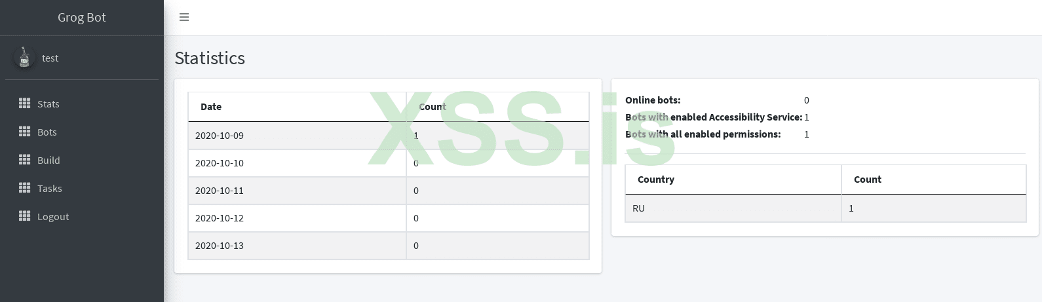The height and width of the screenshot is (302, 1042).
Task: Click the Count header in the country table
Action: (x=868, y=179)
